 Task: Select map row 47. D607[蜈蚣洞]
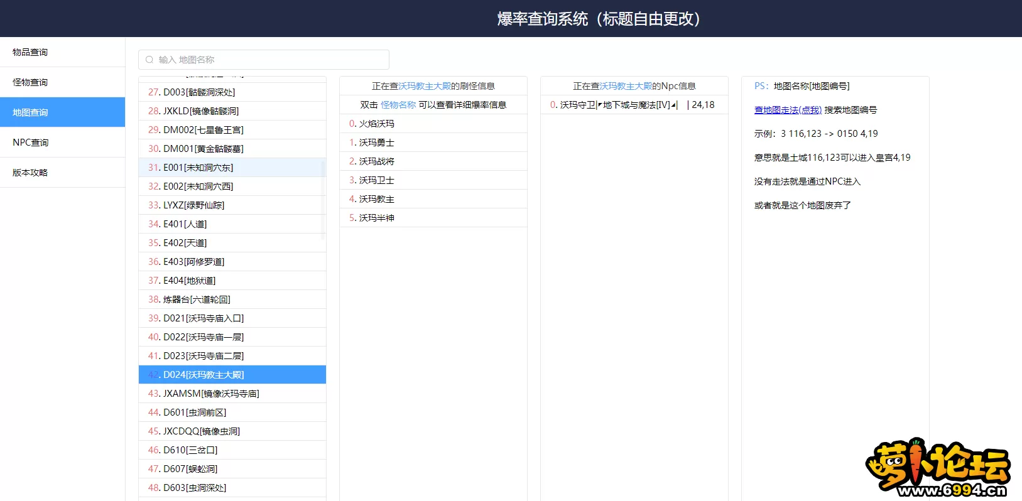tap(232, 469)
